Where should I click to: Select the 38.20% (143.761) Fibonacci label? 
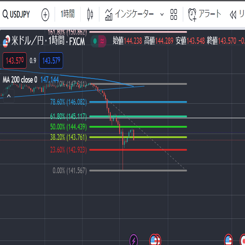click(69, 137)
